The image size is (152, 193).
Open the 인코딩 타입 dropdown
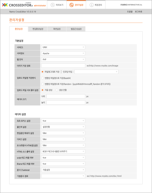click(x=96, y=72)
